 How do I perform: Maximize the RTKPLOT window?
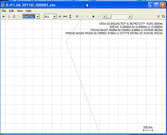pos(157,5)
